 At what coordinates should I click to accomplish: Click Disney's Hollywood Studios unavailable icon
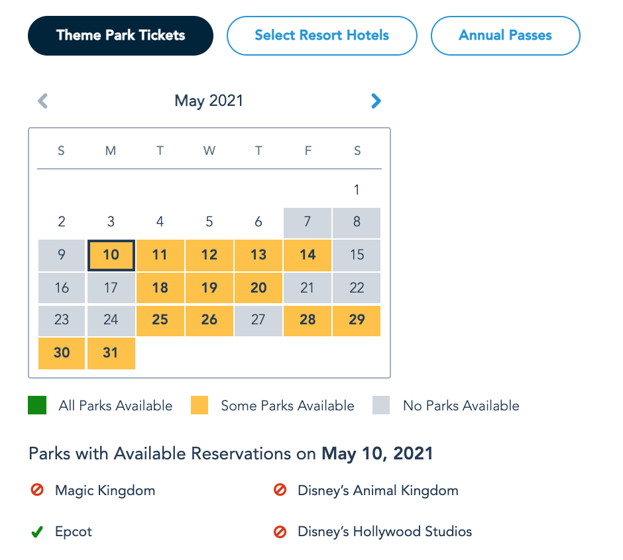coord(280,532)
